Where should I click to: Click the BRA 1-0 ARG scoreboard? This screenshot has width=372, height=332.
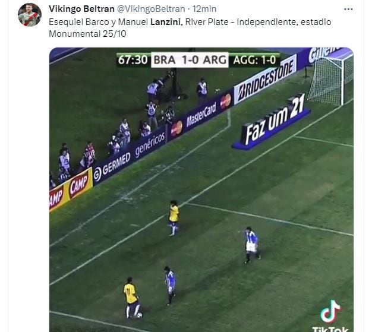190,60
